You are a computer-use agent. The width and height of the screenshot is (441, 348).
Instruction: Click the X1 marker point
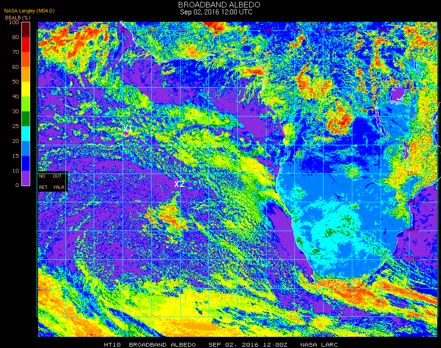point(127,133)
